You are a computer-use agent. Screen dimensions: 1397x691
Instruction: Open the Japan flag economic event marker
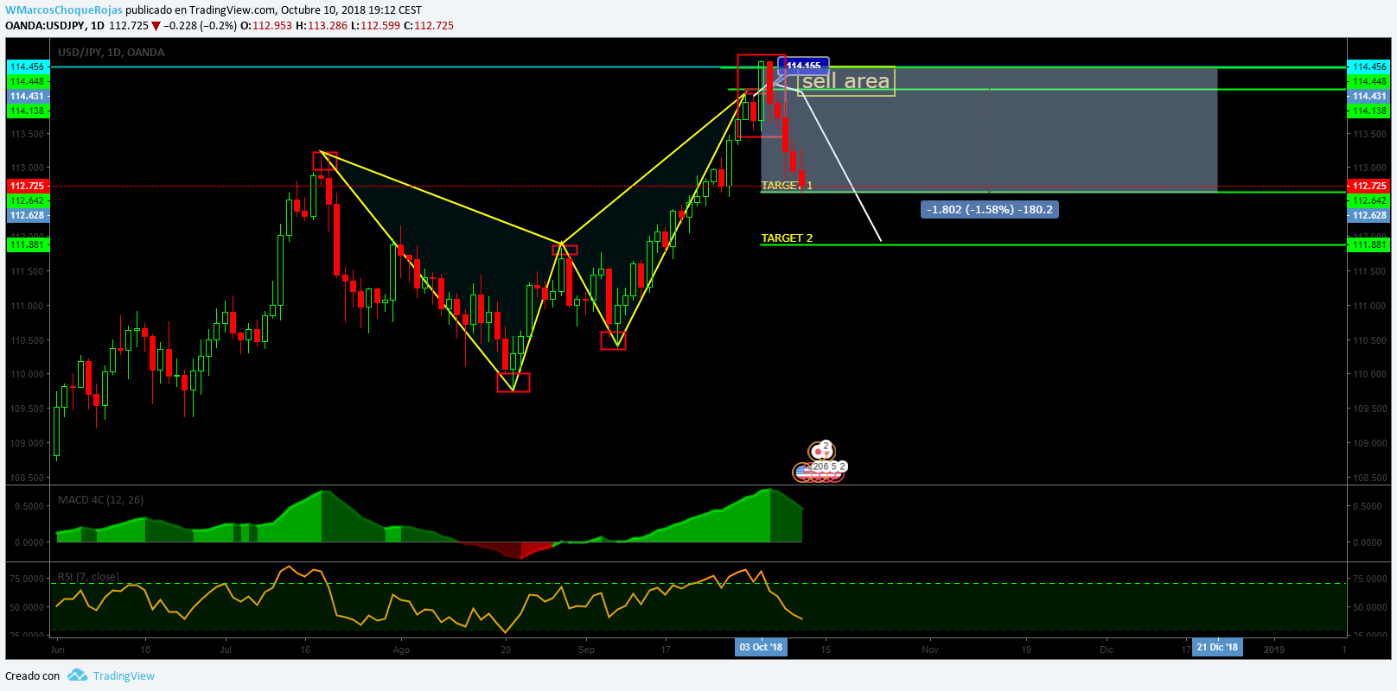coord(820,452)
